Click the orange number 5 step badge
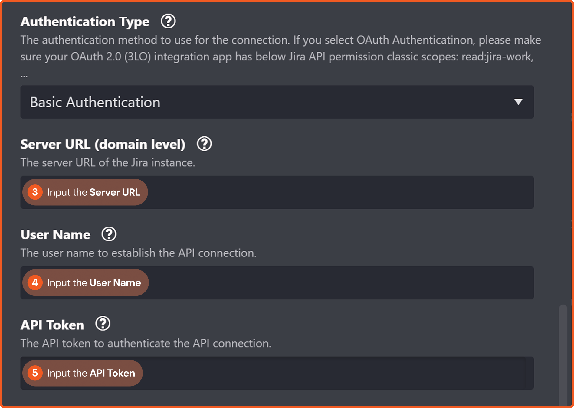 pyautogui.click(x=35, y=373)
